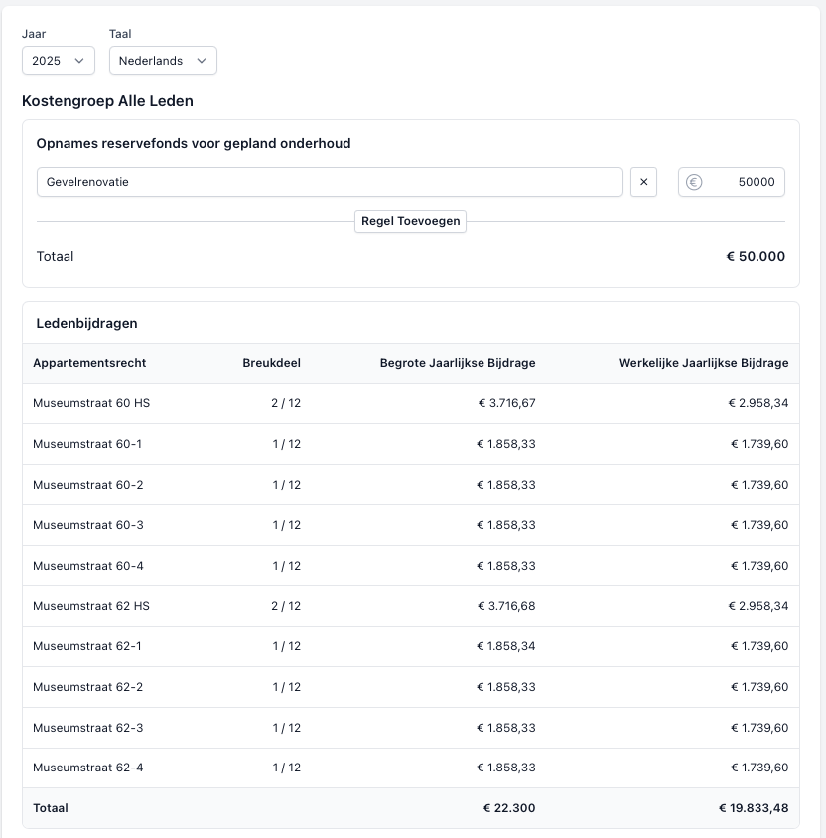Remove the Gevelrenovatie line with X icon

[x=643, y=182]
